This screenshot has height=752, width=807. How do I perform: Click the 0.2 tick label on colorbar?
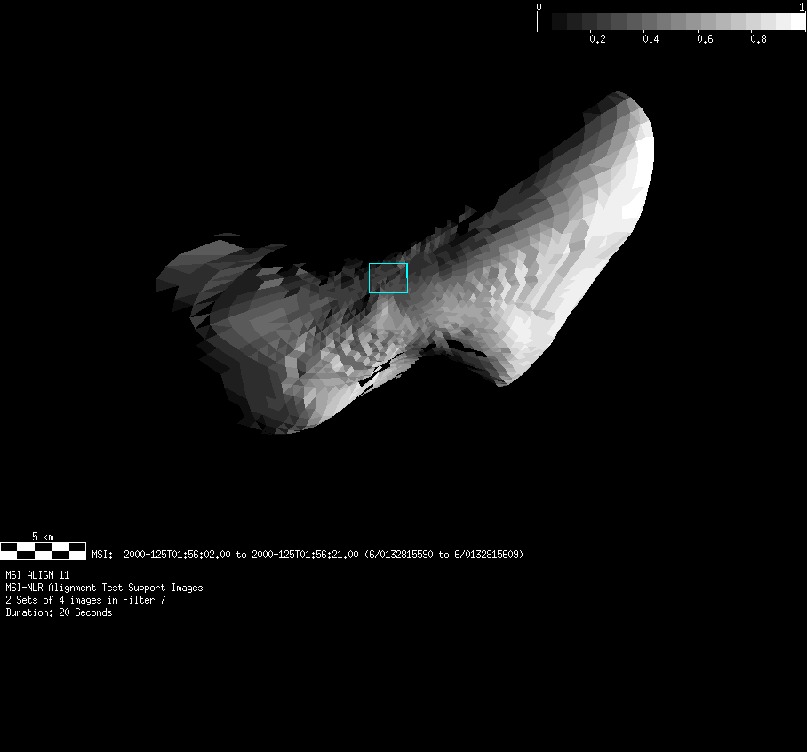coord(597,39)
